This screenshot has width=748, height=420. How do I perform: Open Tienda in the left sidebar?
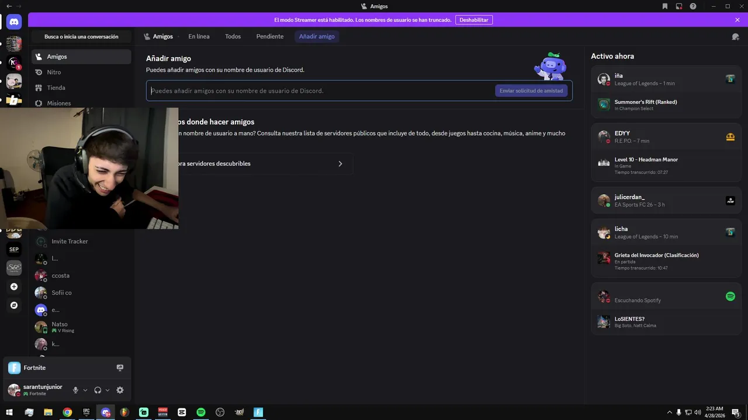[x=81, y=87]
